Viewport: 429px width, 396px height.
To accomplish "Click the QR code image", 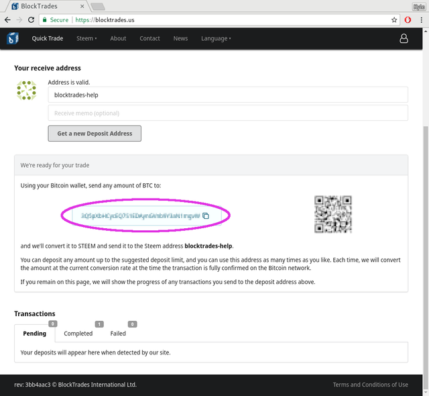I will [x=333, y=214].
